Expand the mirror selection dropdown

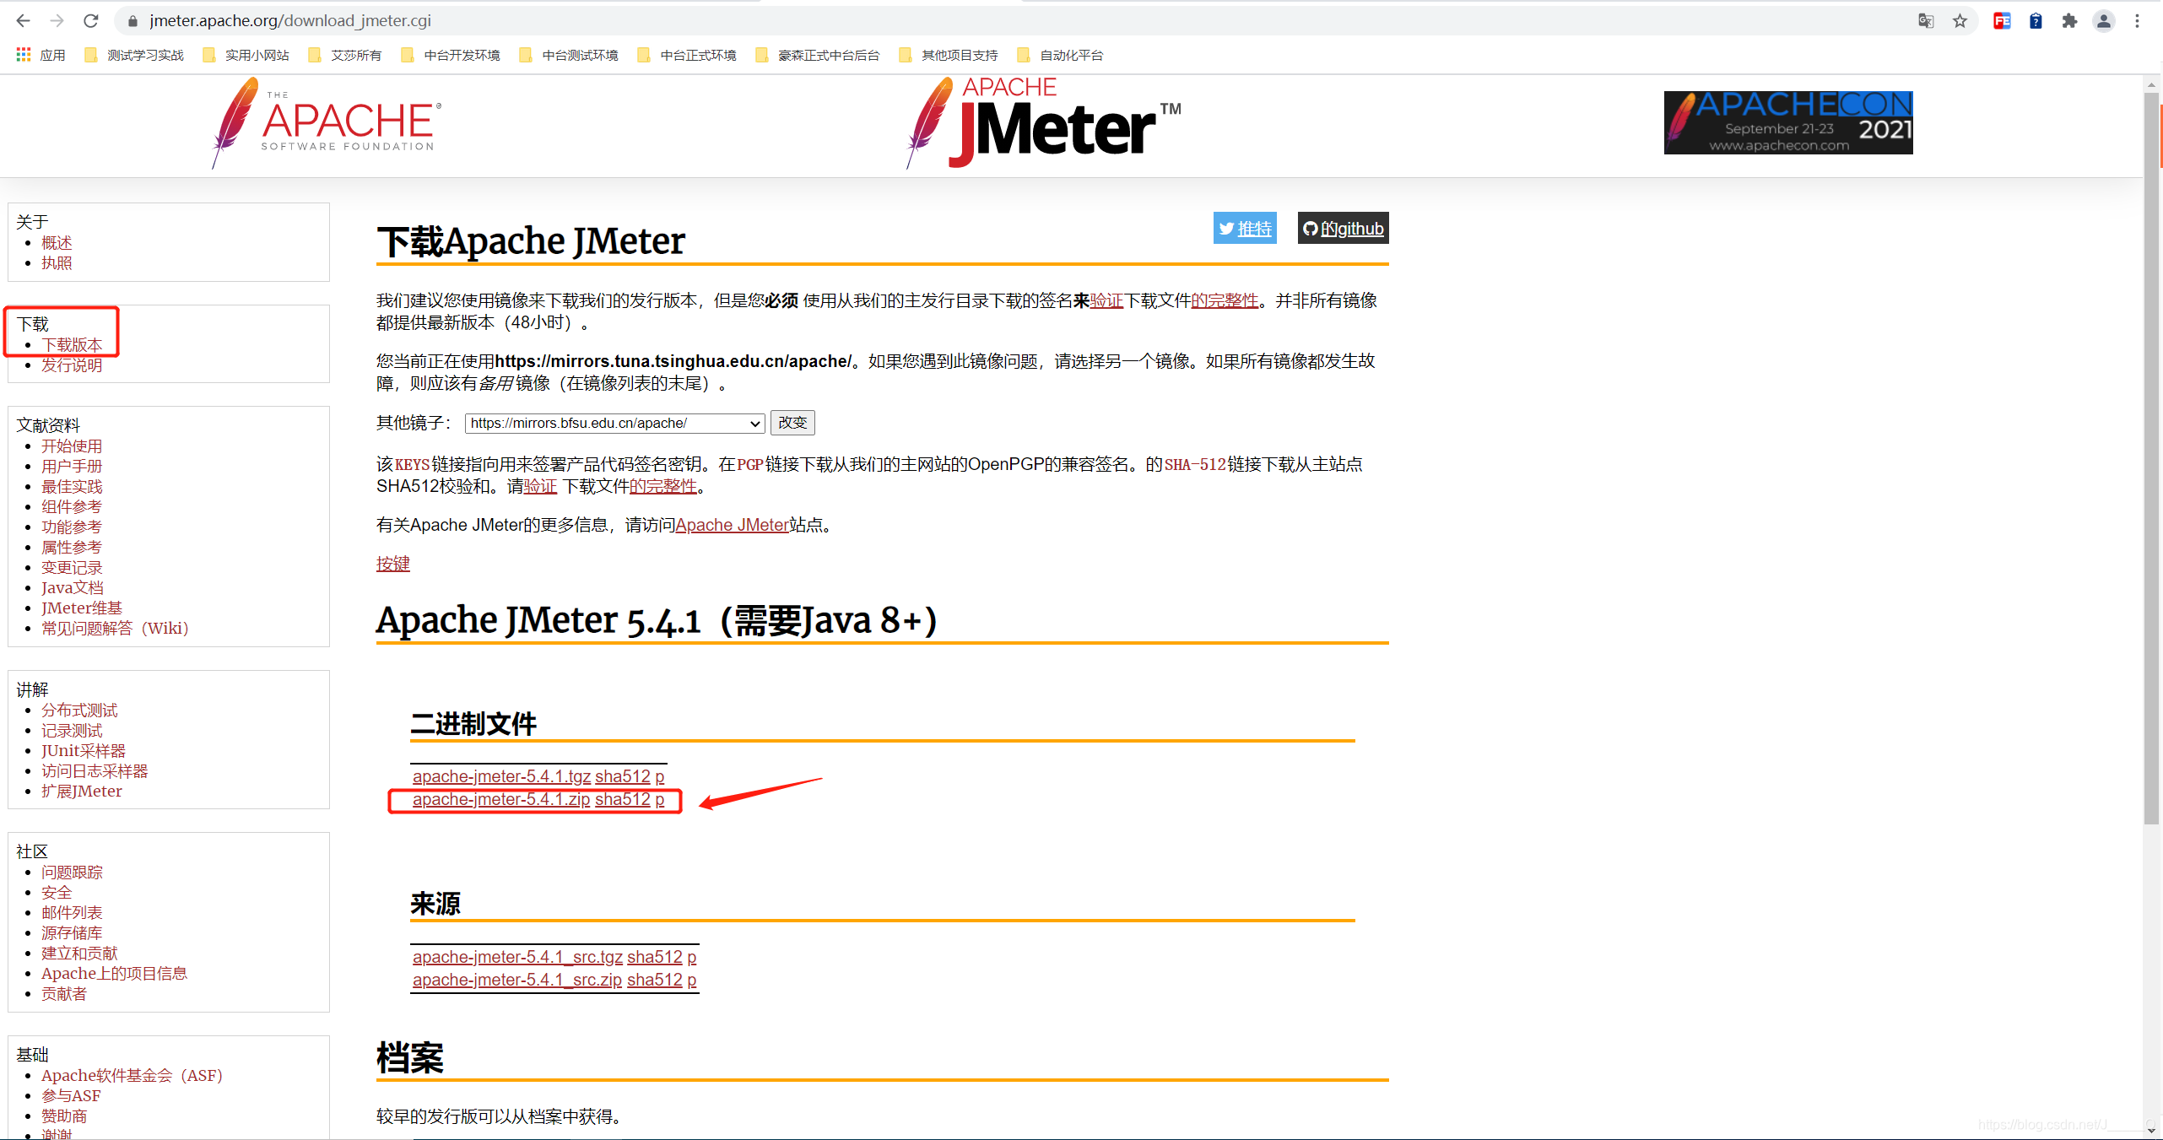pos(614,423)
